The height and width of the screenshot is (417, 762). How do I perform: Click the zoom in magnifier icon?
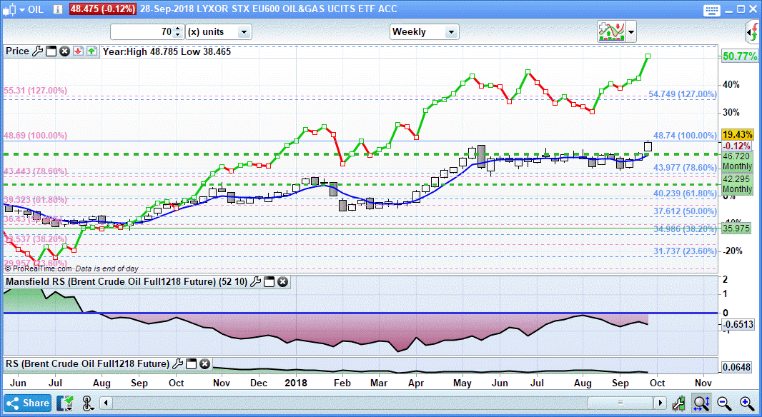pos(746,403)
